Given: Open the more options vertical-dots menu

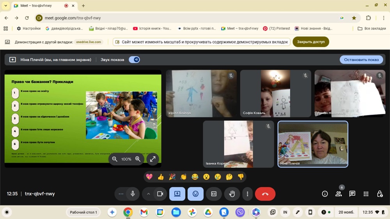Looking at the screenshot, I should pos(247,194).
